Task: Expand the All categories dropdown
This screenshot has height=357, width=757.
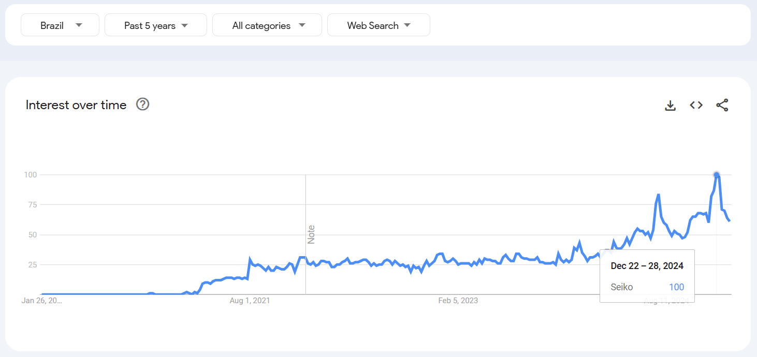Action: [267, 25]
